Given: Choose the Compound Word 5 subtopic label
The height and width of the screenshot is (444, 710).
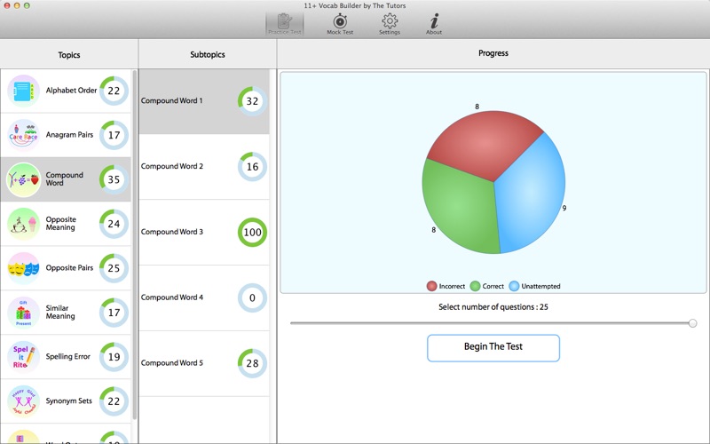Looking at the screenshot, I should [x=171, y=363].
